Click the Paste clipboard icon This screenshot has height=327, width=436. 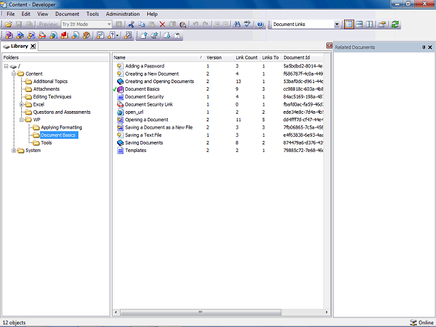[152, 25]
